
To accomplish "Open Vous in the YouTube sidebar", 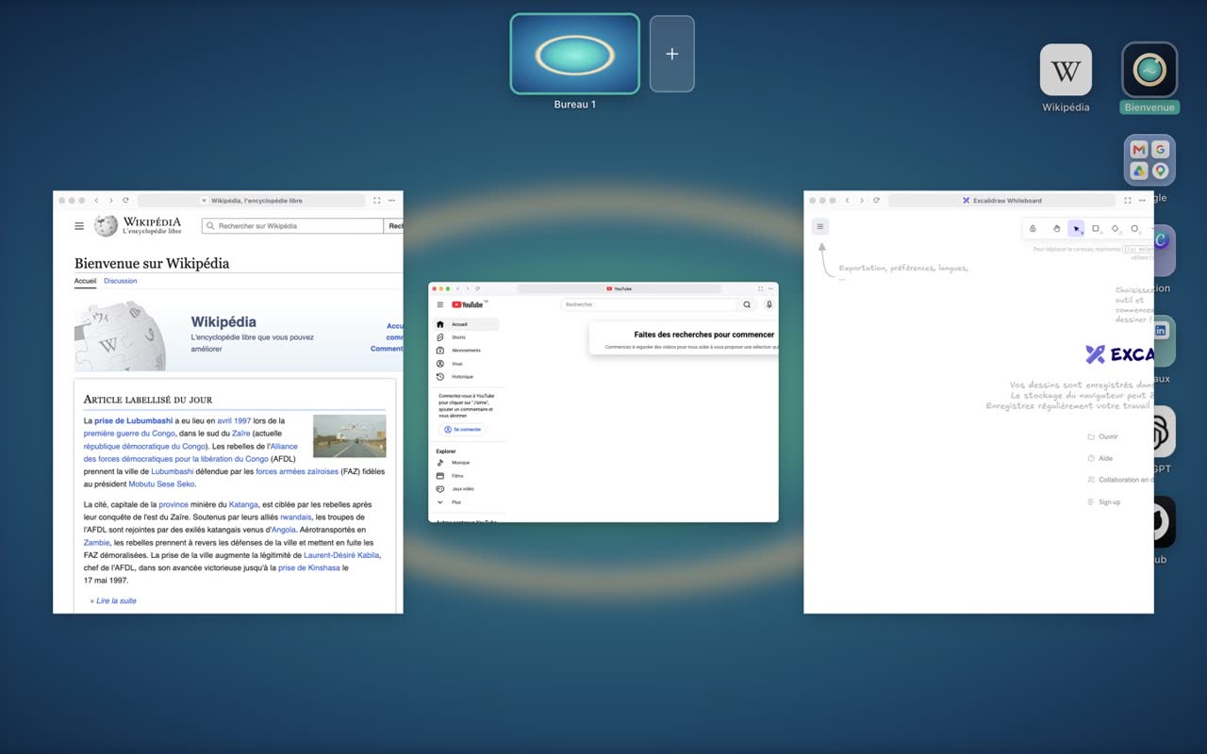I will pos(467,364).
